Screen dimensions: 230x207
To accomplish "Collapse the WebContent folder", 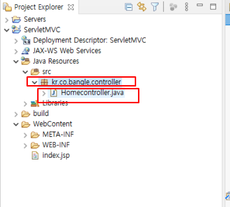I will pos(16,125).
